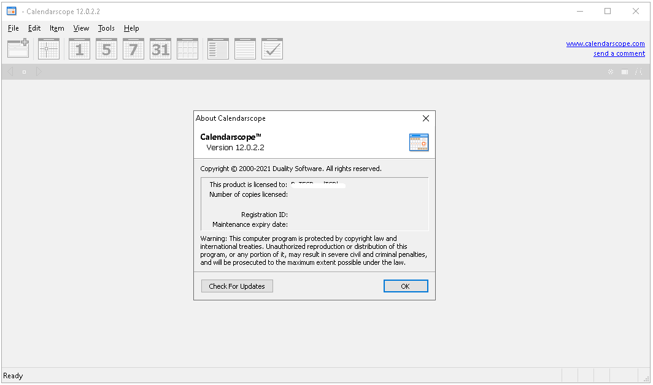The image size is (653, 385).
Task: Click the 'Maintenance expiry date:' label
Action: pyautogui.click(x=250, y=225)
